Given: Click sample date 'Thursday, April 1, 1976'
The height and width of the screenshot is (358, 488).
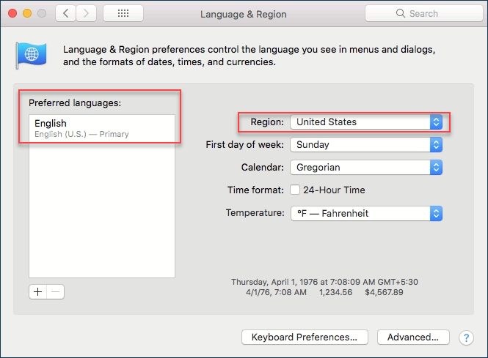Looking at the screenshot, I should point(274,282).
